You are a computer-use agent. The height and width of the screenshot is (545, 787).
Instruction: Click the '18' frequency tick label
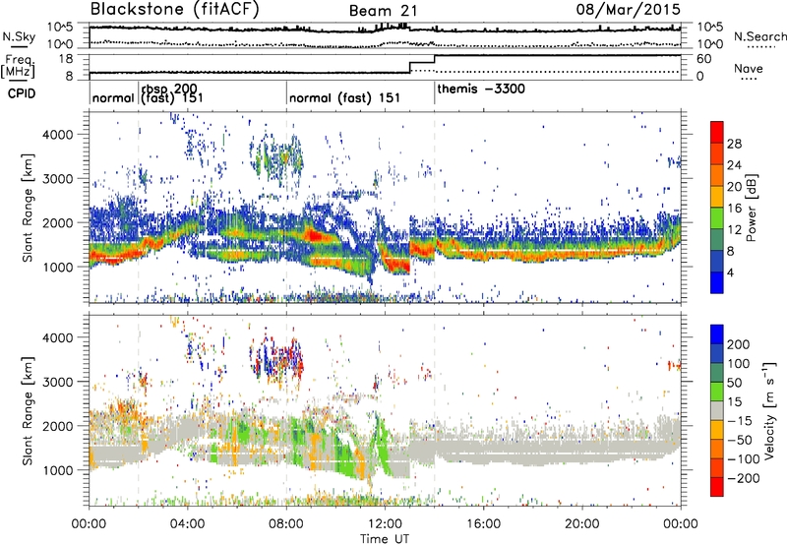66,59
